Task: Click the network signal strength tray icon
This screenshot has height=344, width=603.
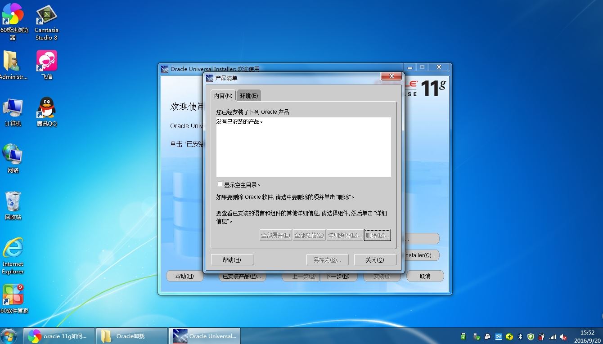Action: point(553,336)
